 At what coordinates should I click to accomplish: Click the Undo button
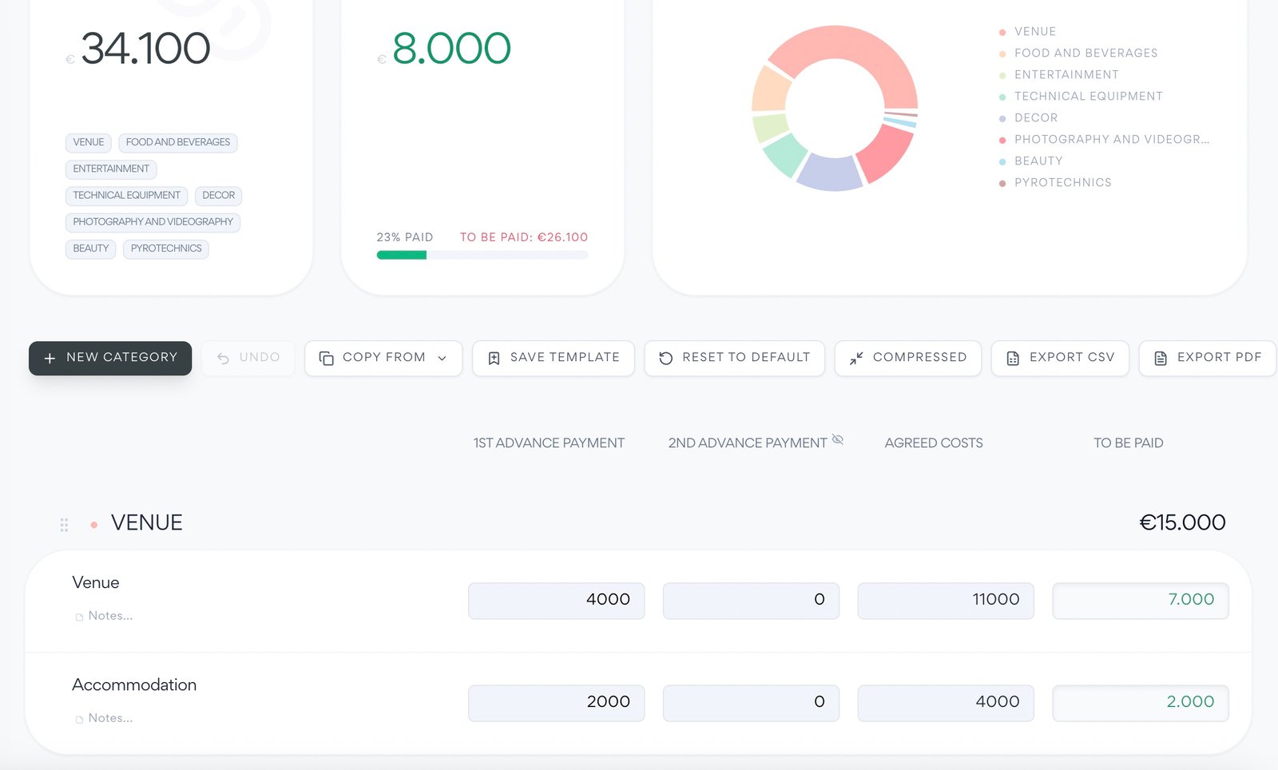248,358
